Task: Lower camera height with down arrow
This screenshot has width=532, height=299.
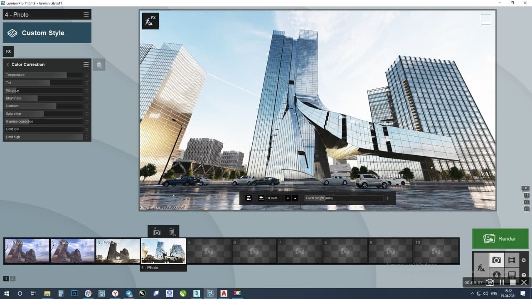Action: [x=288, y=198]
